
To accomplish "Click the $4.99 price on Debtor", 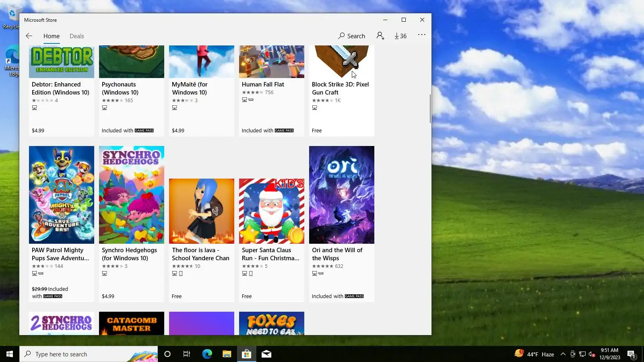I will click(x=38, y=131).
